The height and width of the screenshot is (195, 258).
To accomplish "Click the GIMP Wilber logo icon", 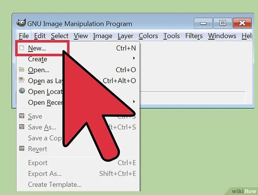I will pyautogui.click(x=21, y=23).
